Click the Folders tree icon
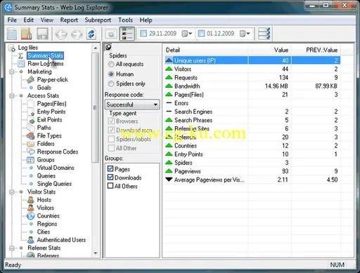 (x=31, y=144)
